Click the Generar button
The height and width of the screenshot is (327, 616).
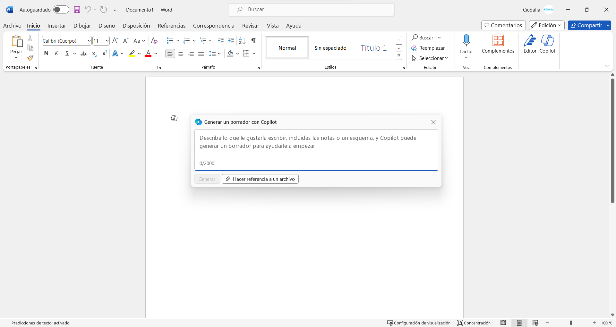click(x=207, y=179)
